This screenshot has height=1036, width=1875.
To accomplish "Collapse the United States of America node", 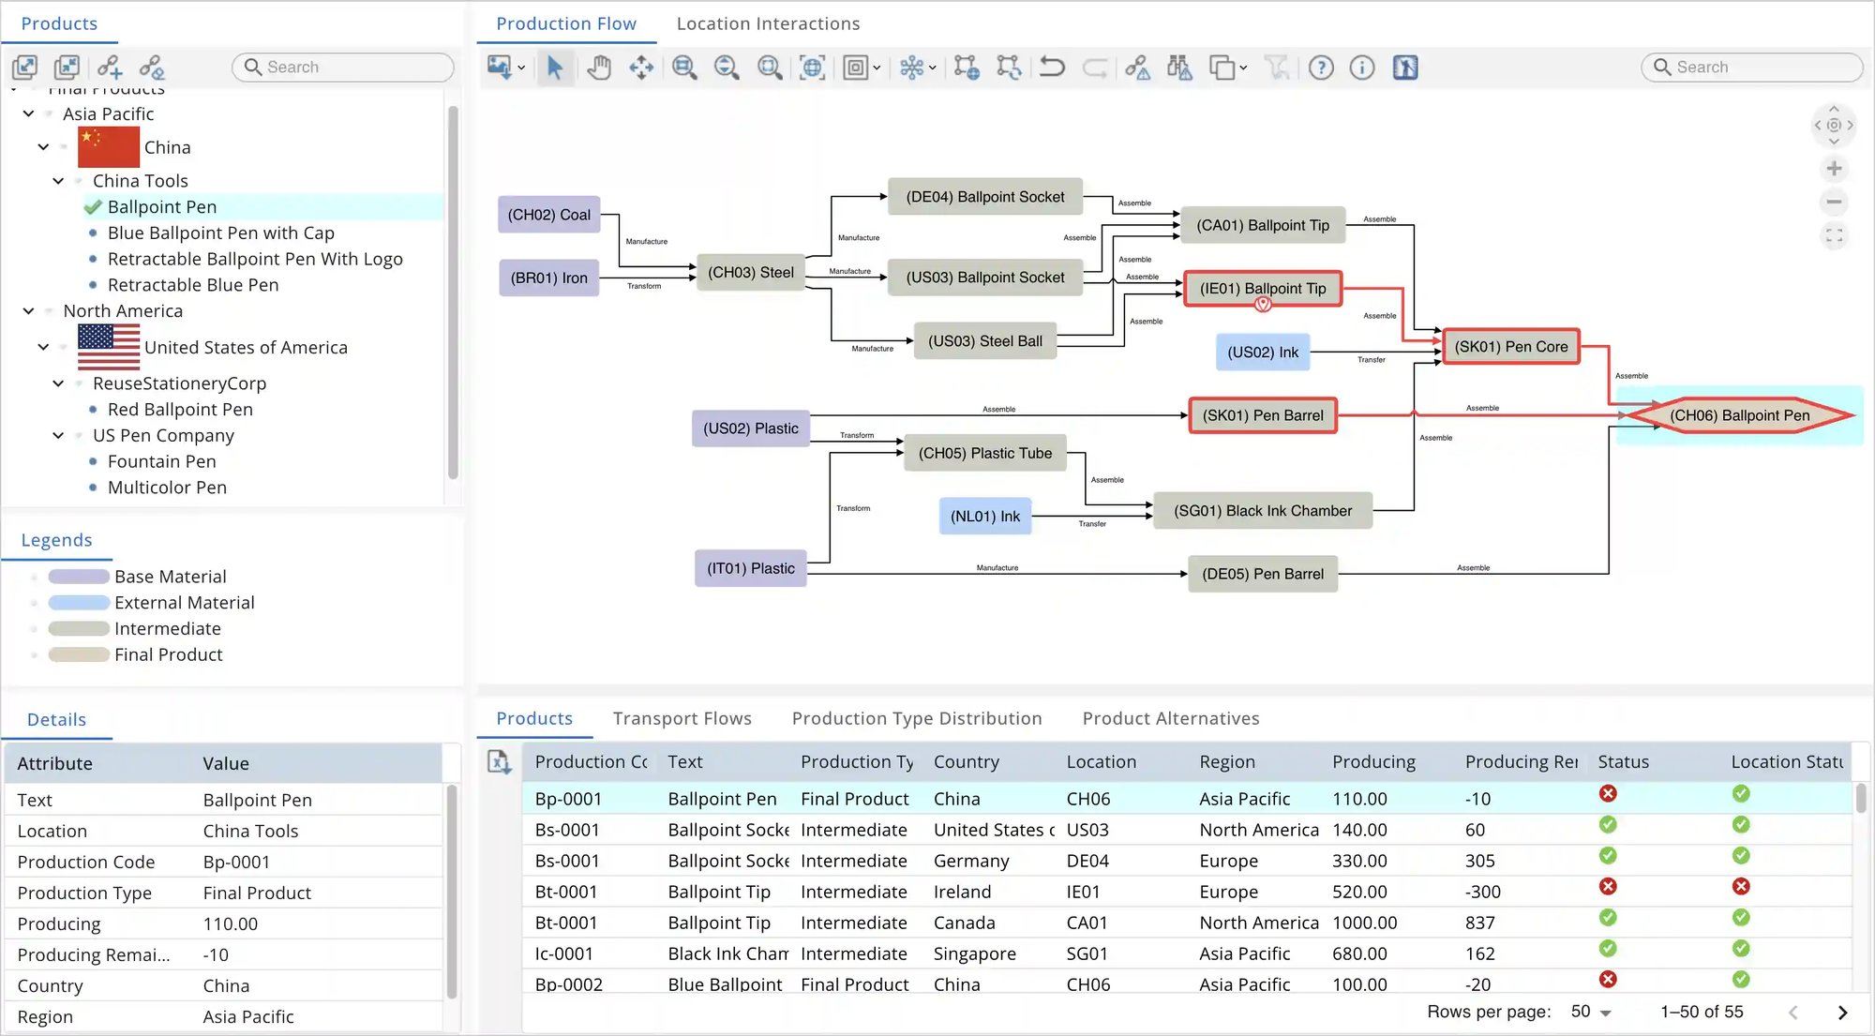I will [43, 347].
